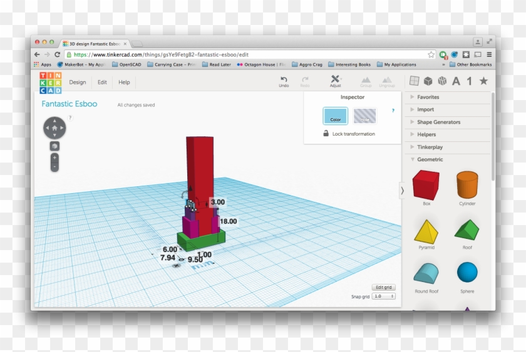Open the Edit menu
This screenshot has width=526, height=352.
[x=102, y=83]
